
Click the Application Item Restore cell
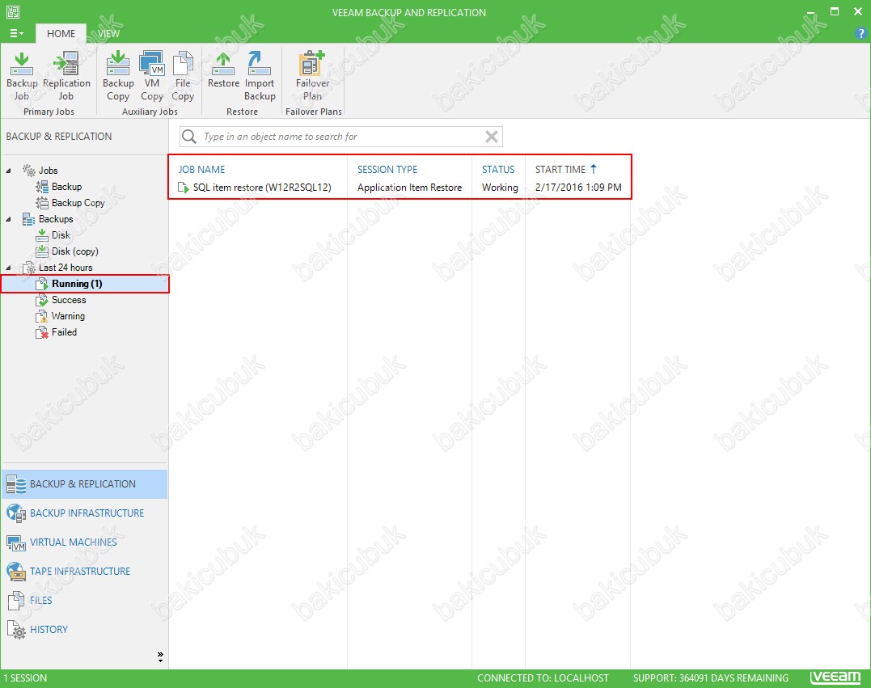(x=409, y=188)
